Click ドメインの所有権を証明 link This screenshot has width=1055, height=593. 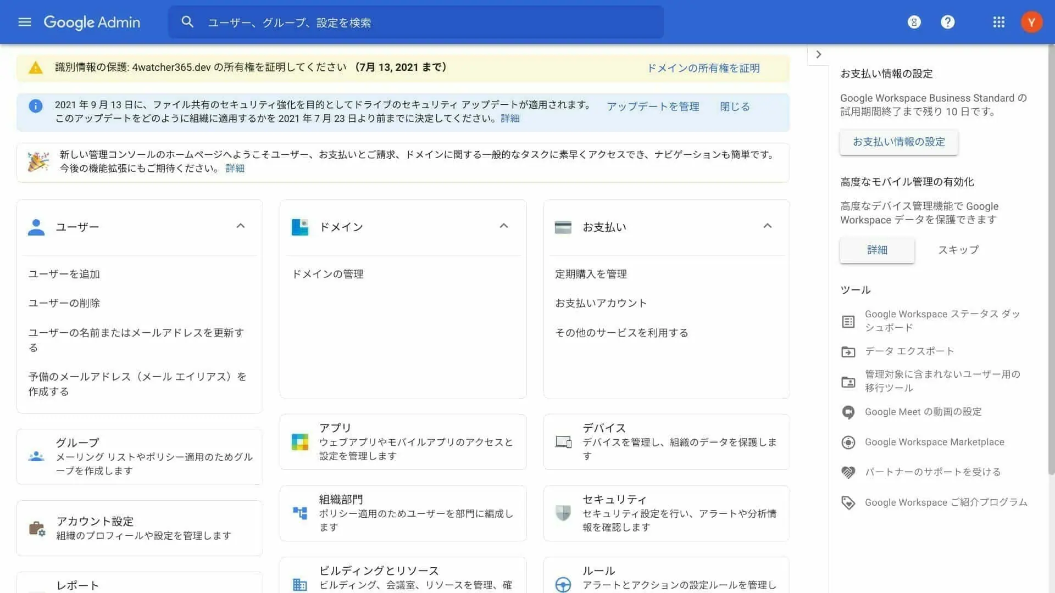point(703,68)
